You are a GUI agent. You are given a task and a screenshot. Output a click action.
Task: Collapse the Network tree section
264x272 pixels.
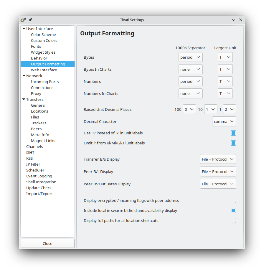[x=24, y=76]
